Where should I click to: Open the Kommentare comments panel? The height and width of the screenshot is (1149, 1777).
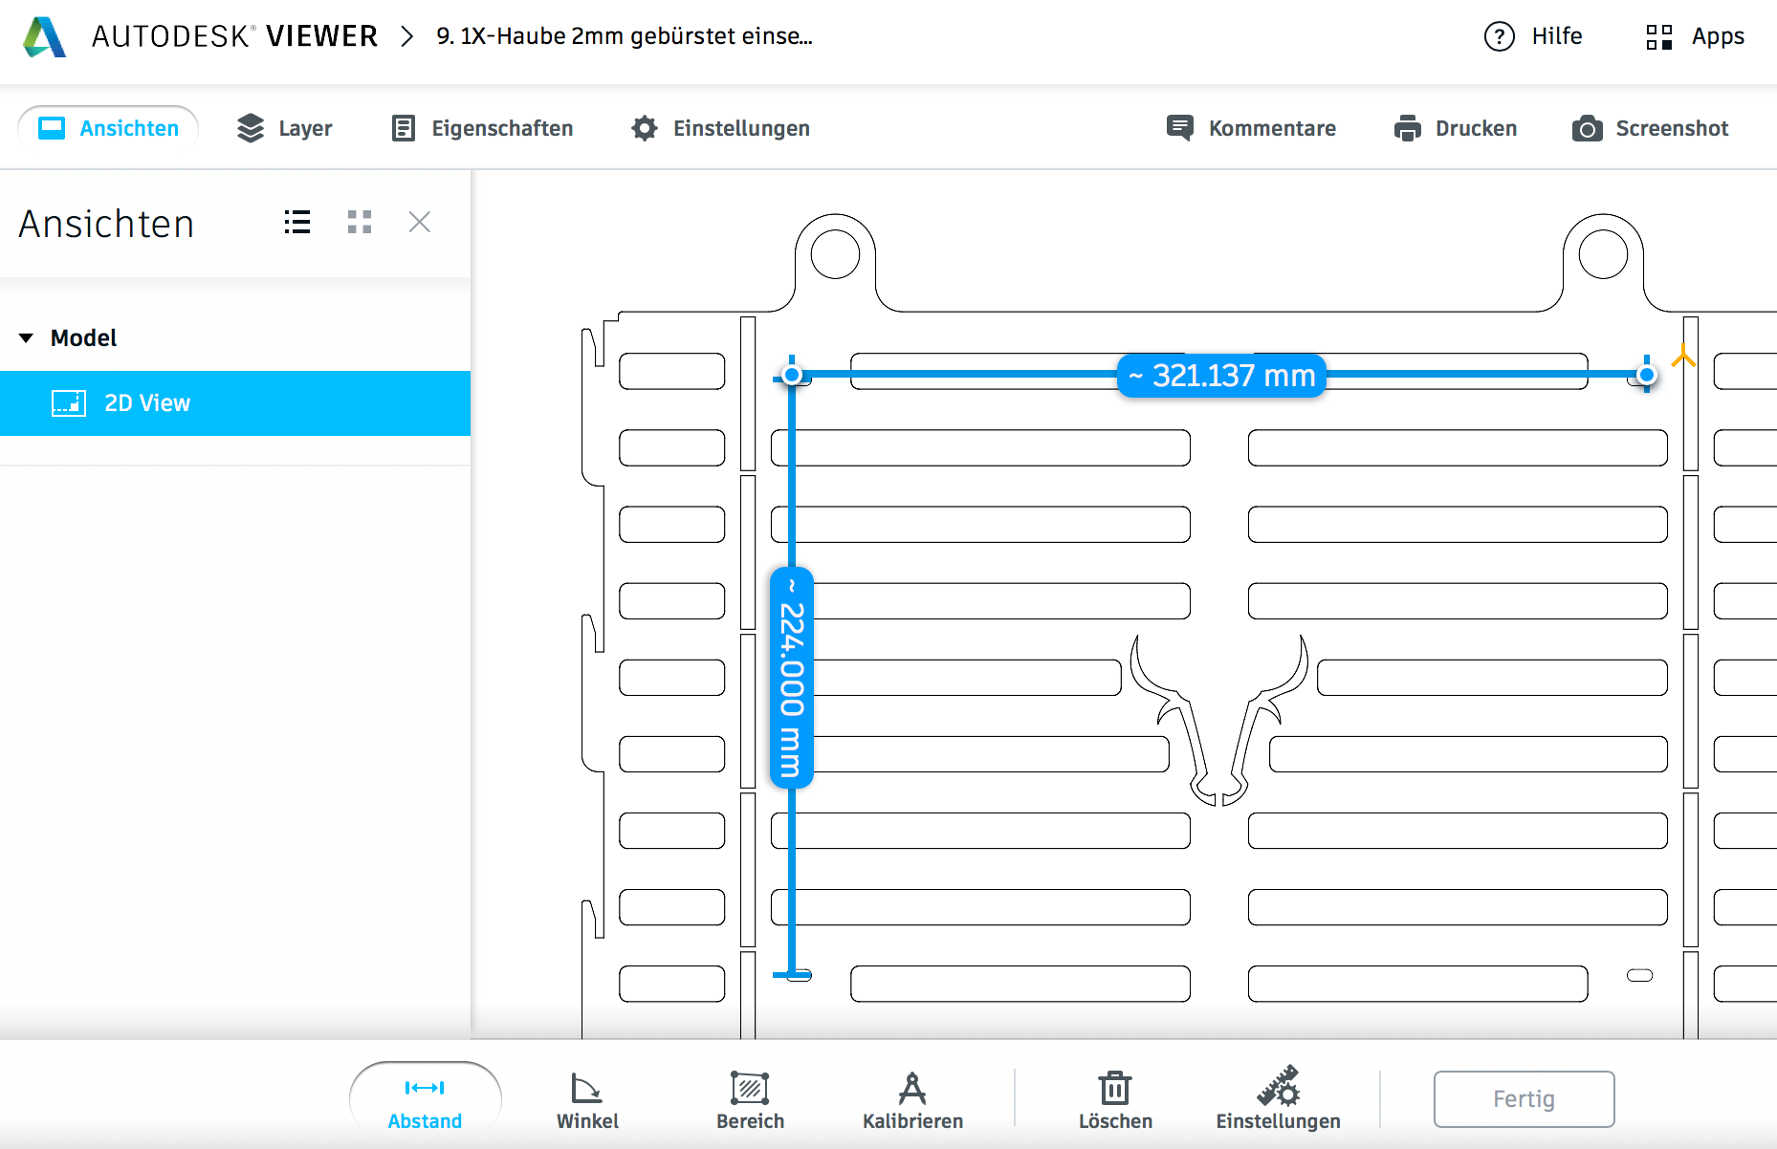click(x=1251, y=128)
